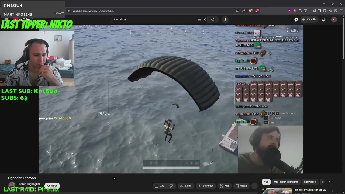Click the search magnifier button

click(x=213, y=19)
